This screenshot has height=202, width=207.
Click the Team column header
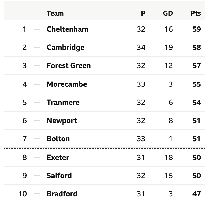(55, 13)
